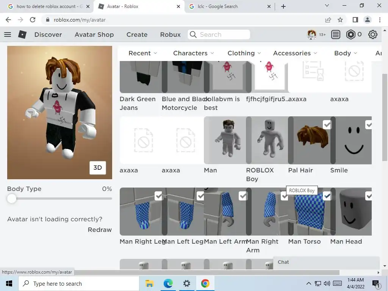This screenshot has height=291, width=388.
Task: Click the address bar URL roblox.com/my/avatar
Action: 80,20
